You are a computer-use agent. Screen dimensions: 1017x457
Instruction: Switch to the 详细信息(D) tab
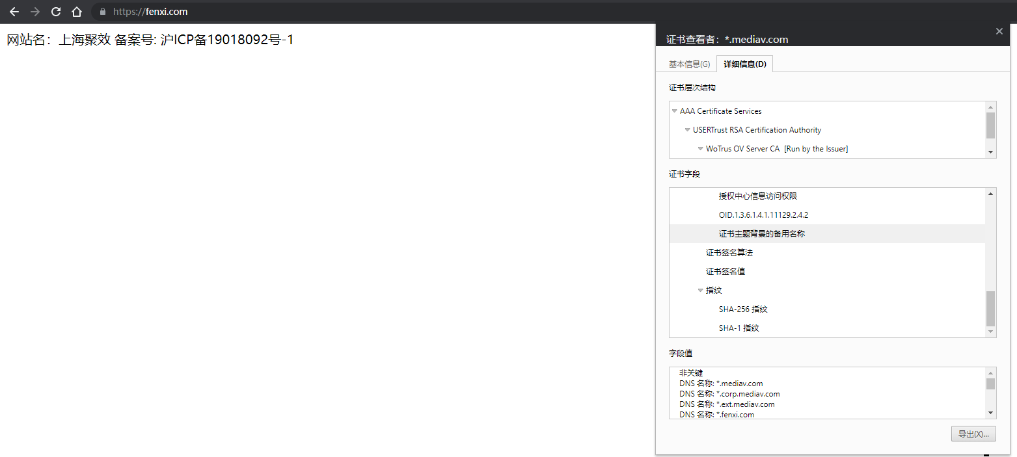tap(744, 63)
